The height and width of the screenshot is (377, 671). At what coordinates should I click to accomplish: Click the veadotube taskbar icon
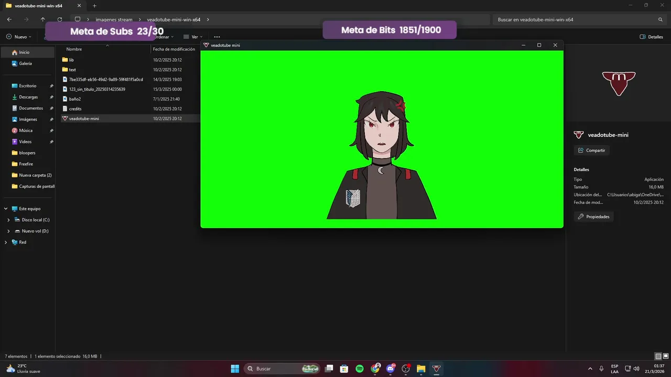436,369
